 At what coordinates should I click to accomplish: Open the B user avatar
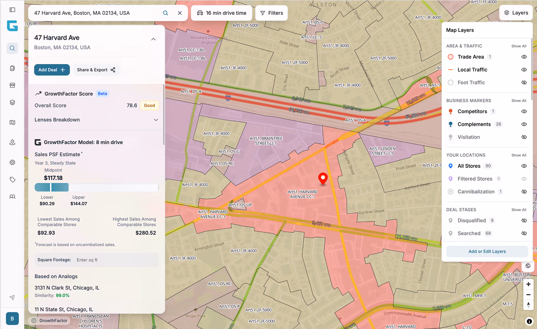pos(12,319)
